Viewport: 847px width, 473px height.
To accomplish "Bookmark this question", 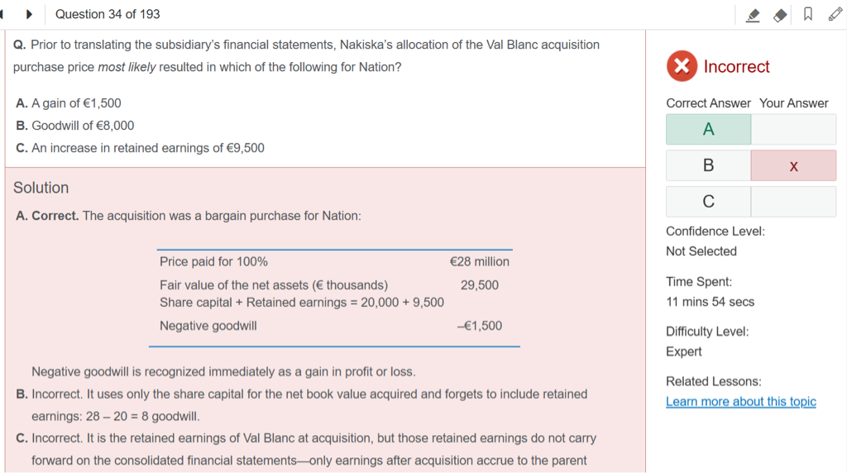I will (807, 15).
